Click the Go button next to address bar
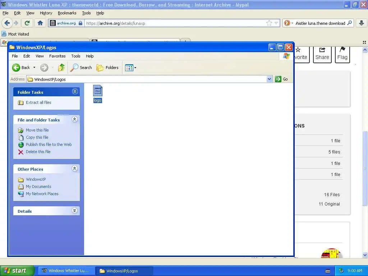Screen dimensions: 368x276 pos(281,79)
